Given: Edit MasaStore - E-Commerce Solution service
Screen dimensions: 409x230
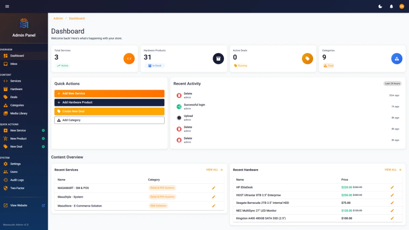Looking at the screenshot, I should (x=214, y=206).
